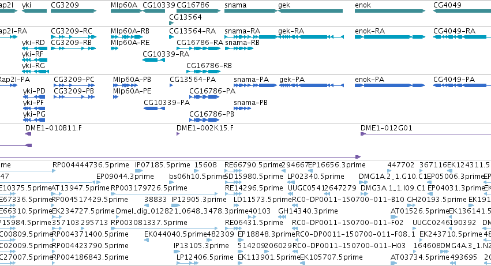
Task: Click the CG10339 gene label
Action: coord(159,5)
